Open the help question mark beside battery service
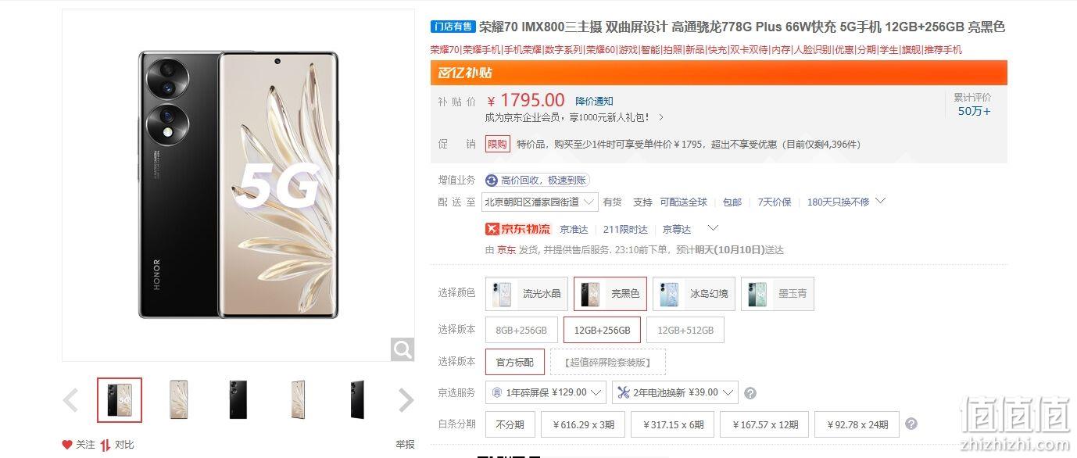This screenshot has height=458, width=1077. coord(750,393)
